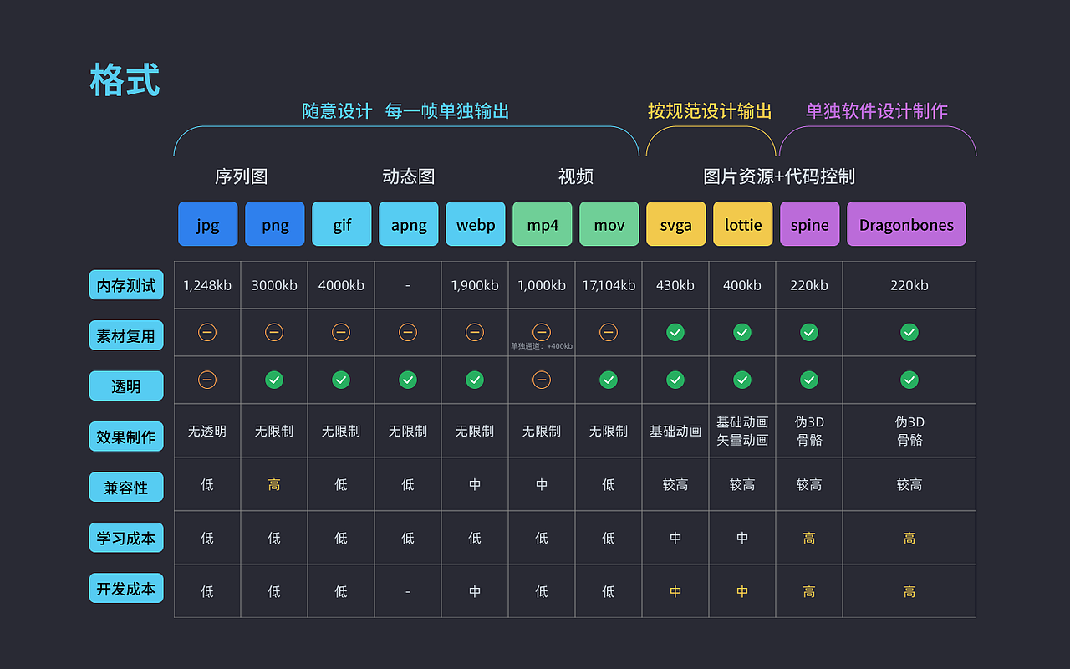The image size is (1070, 669).
Task: Click the orange dash icon for jpg 素材复用
Action: tap(207, 332)
